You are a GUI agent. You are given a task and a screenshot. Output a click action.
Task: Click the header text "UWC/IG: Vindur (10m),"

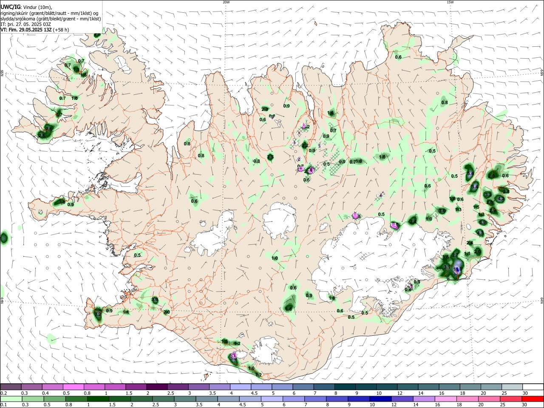26,7
